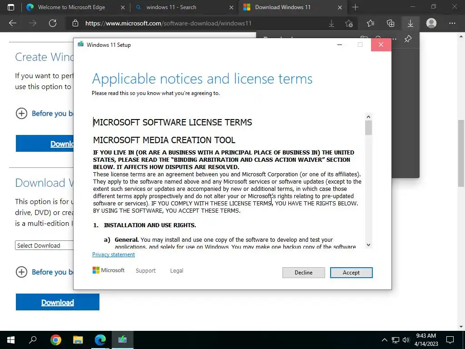Screen dimensions: 465x349
Task: Click the tab actions menu icon
Action: coord(11,7)
